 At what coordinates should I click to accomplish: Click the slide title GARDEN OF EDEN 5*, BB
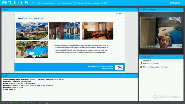tap(31, 18)
